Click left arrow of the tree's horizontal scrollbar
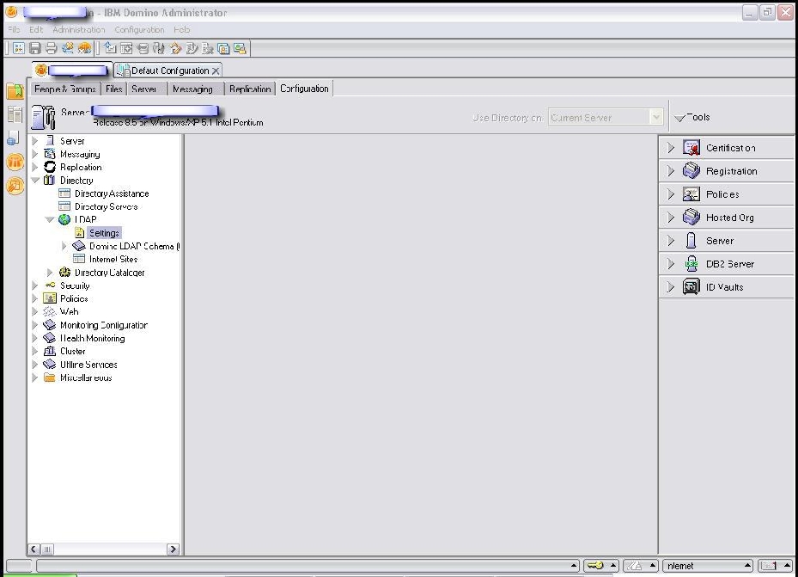 (x=34, y=549)
